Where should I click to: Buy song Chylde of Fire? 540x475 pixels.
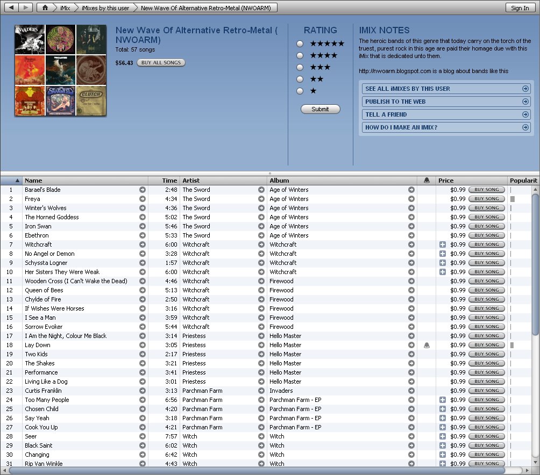click(x=487, y=299)
